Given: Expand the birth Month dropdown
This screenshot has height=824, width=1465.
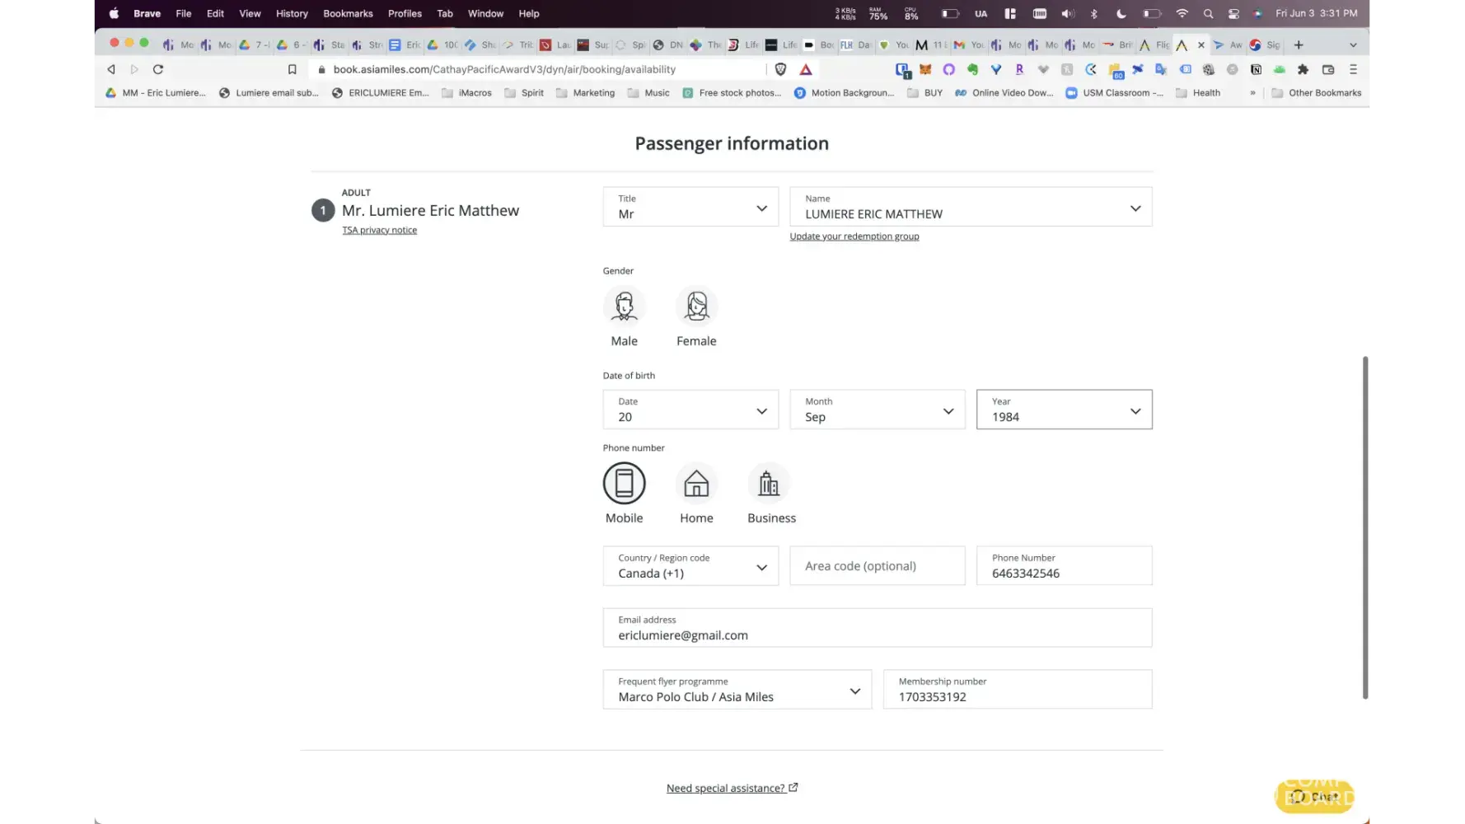Looking at the screenshot, I should (x=877, y=410).
